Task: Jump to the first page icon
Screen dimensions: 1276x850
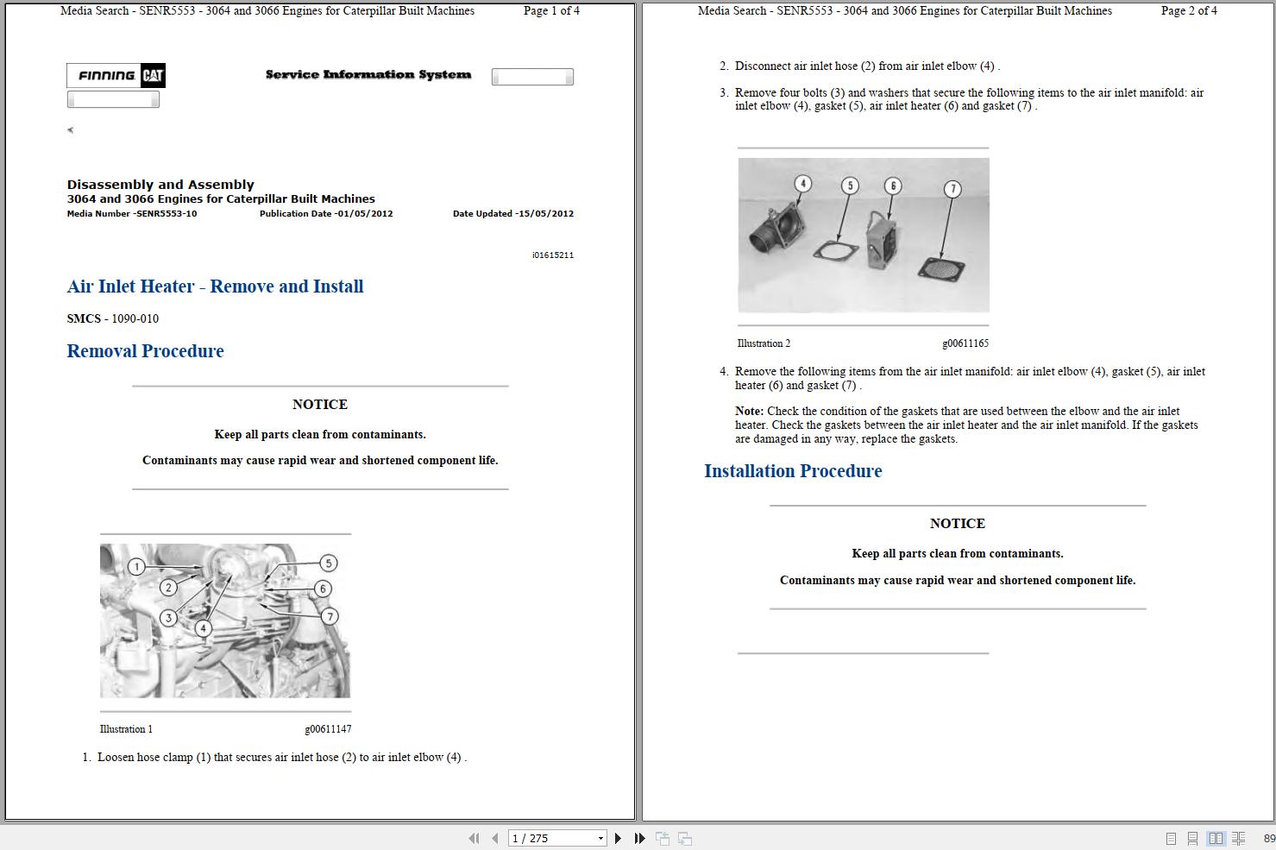Action: [475, 838]
